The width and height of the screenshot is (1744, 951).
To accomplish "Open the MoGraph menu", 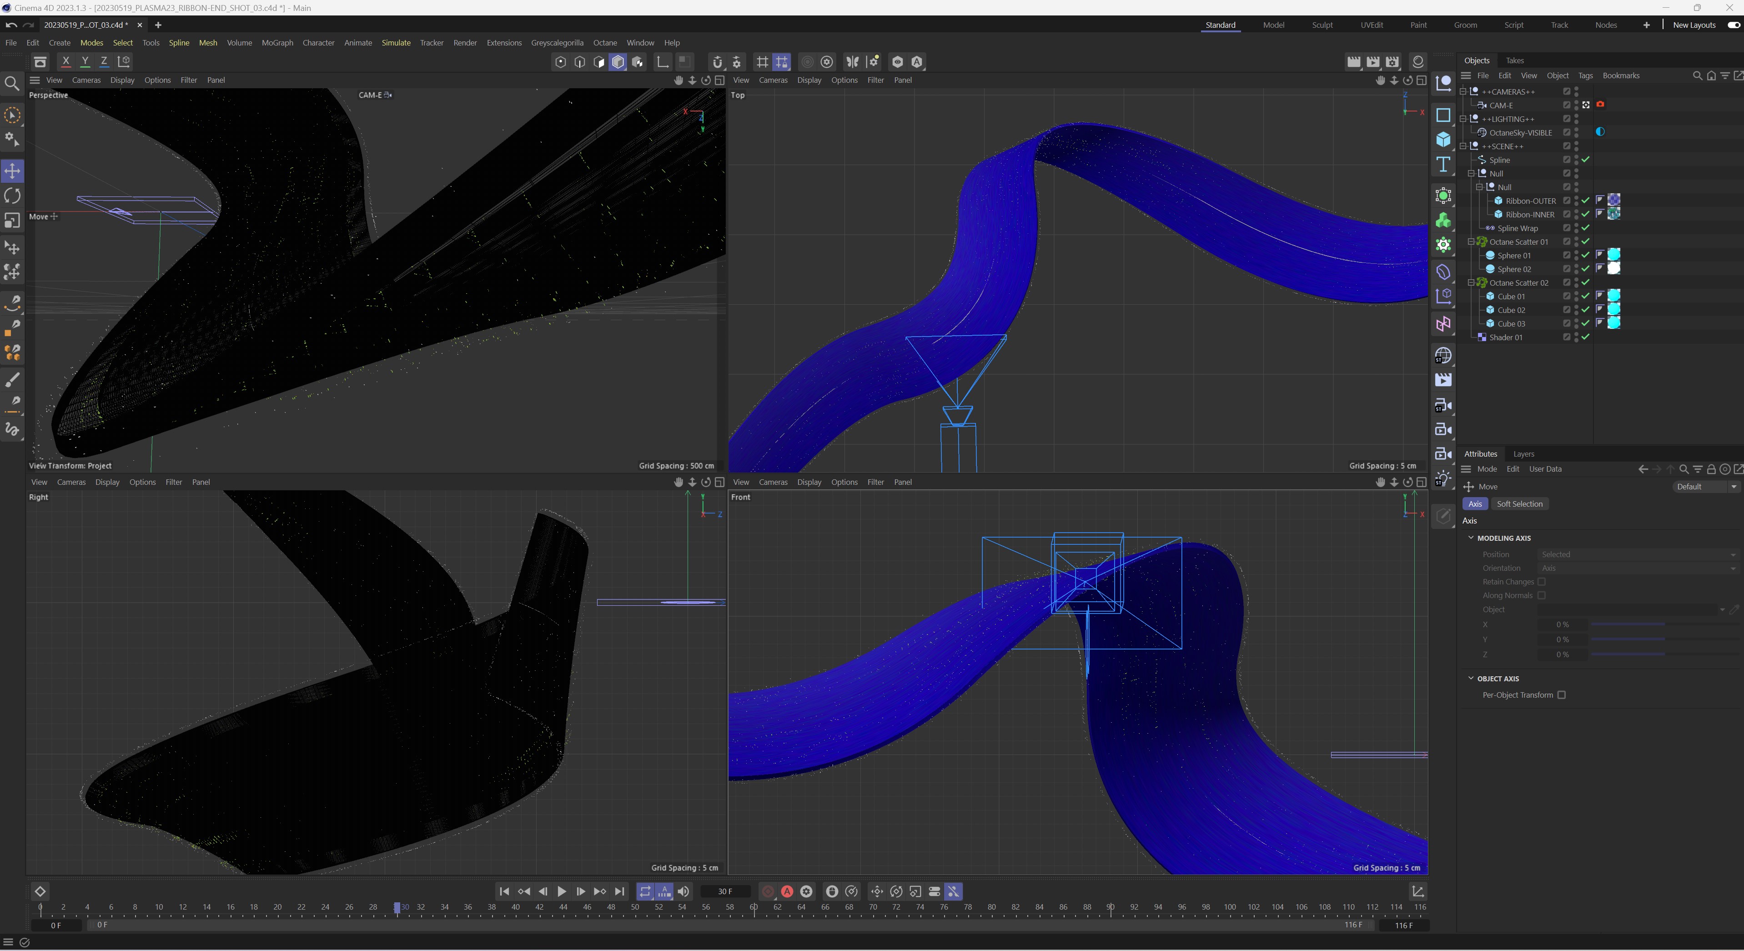I will pyautogui.click(x=277, y=43).
